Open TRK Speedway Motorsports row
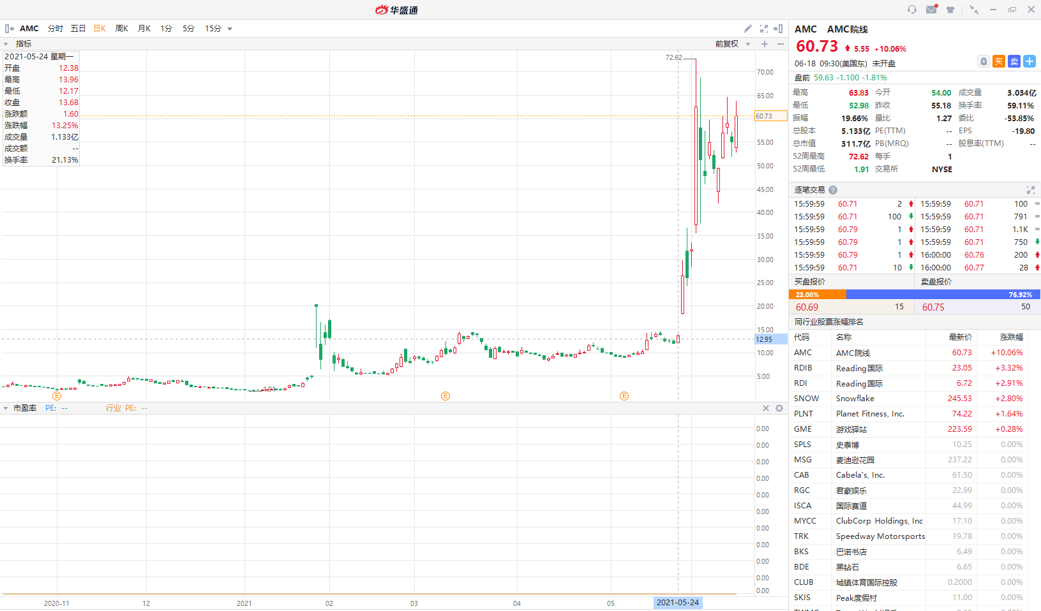The height and width of the screenshot is (611, 1041). click(908, 536)
